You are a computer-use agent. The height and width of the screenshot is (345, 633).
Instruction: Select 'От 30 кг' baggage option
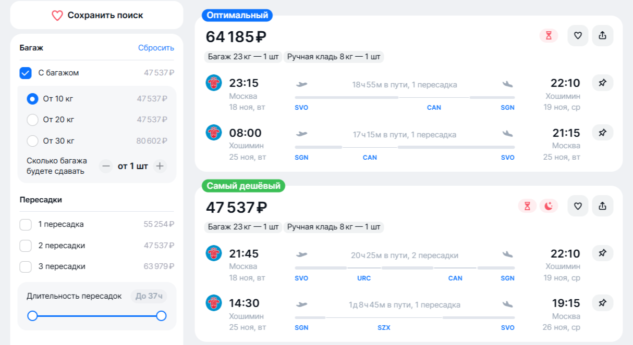(x=32, y=141)
